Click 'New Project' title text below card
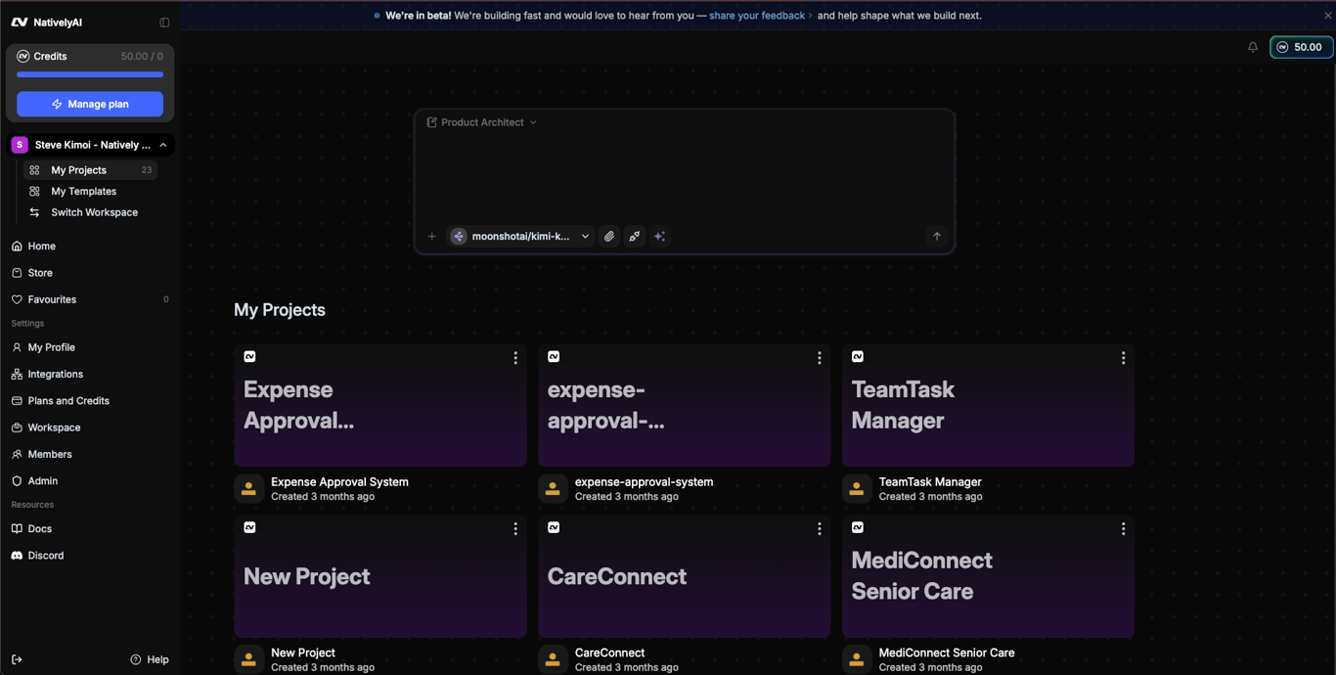 (303, 653)
